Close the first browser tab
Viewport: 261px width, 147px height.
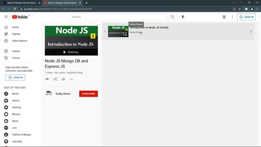[x=40, y=3]
